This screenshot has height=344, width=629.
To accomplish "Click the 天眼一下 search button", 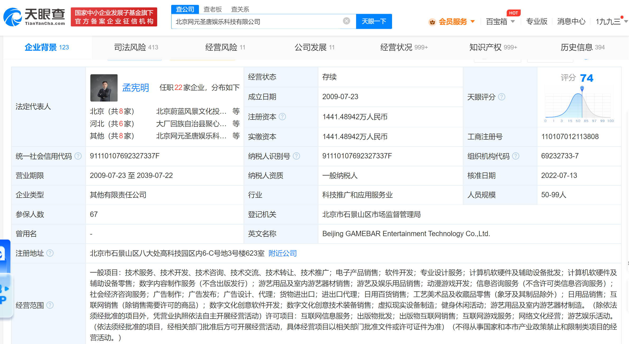I will [x=374, y=21].
